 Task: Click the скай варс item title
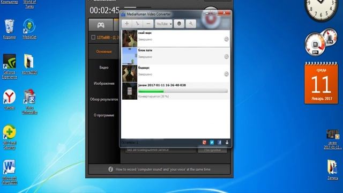pyautogui.click(x=145, y=33)
